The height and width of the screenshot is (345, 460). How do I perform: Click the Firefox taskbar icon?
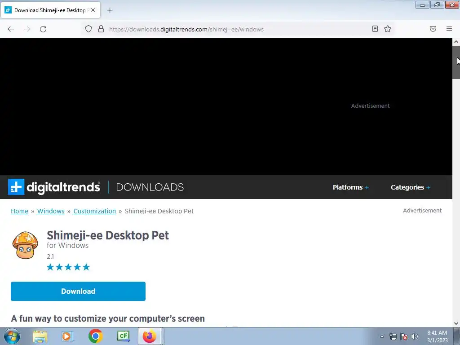pos(150,336)
